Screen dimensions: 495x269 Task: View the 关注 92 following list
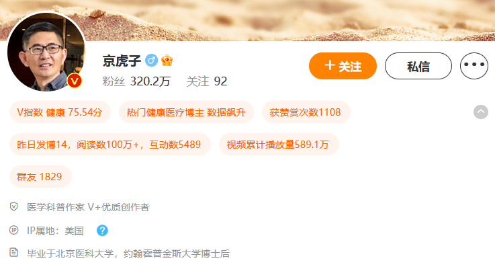click(206, 81)
